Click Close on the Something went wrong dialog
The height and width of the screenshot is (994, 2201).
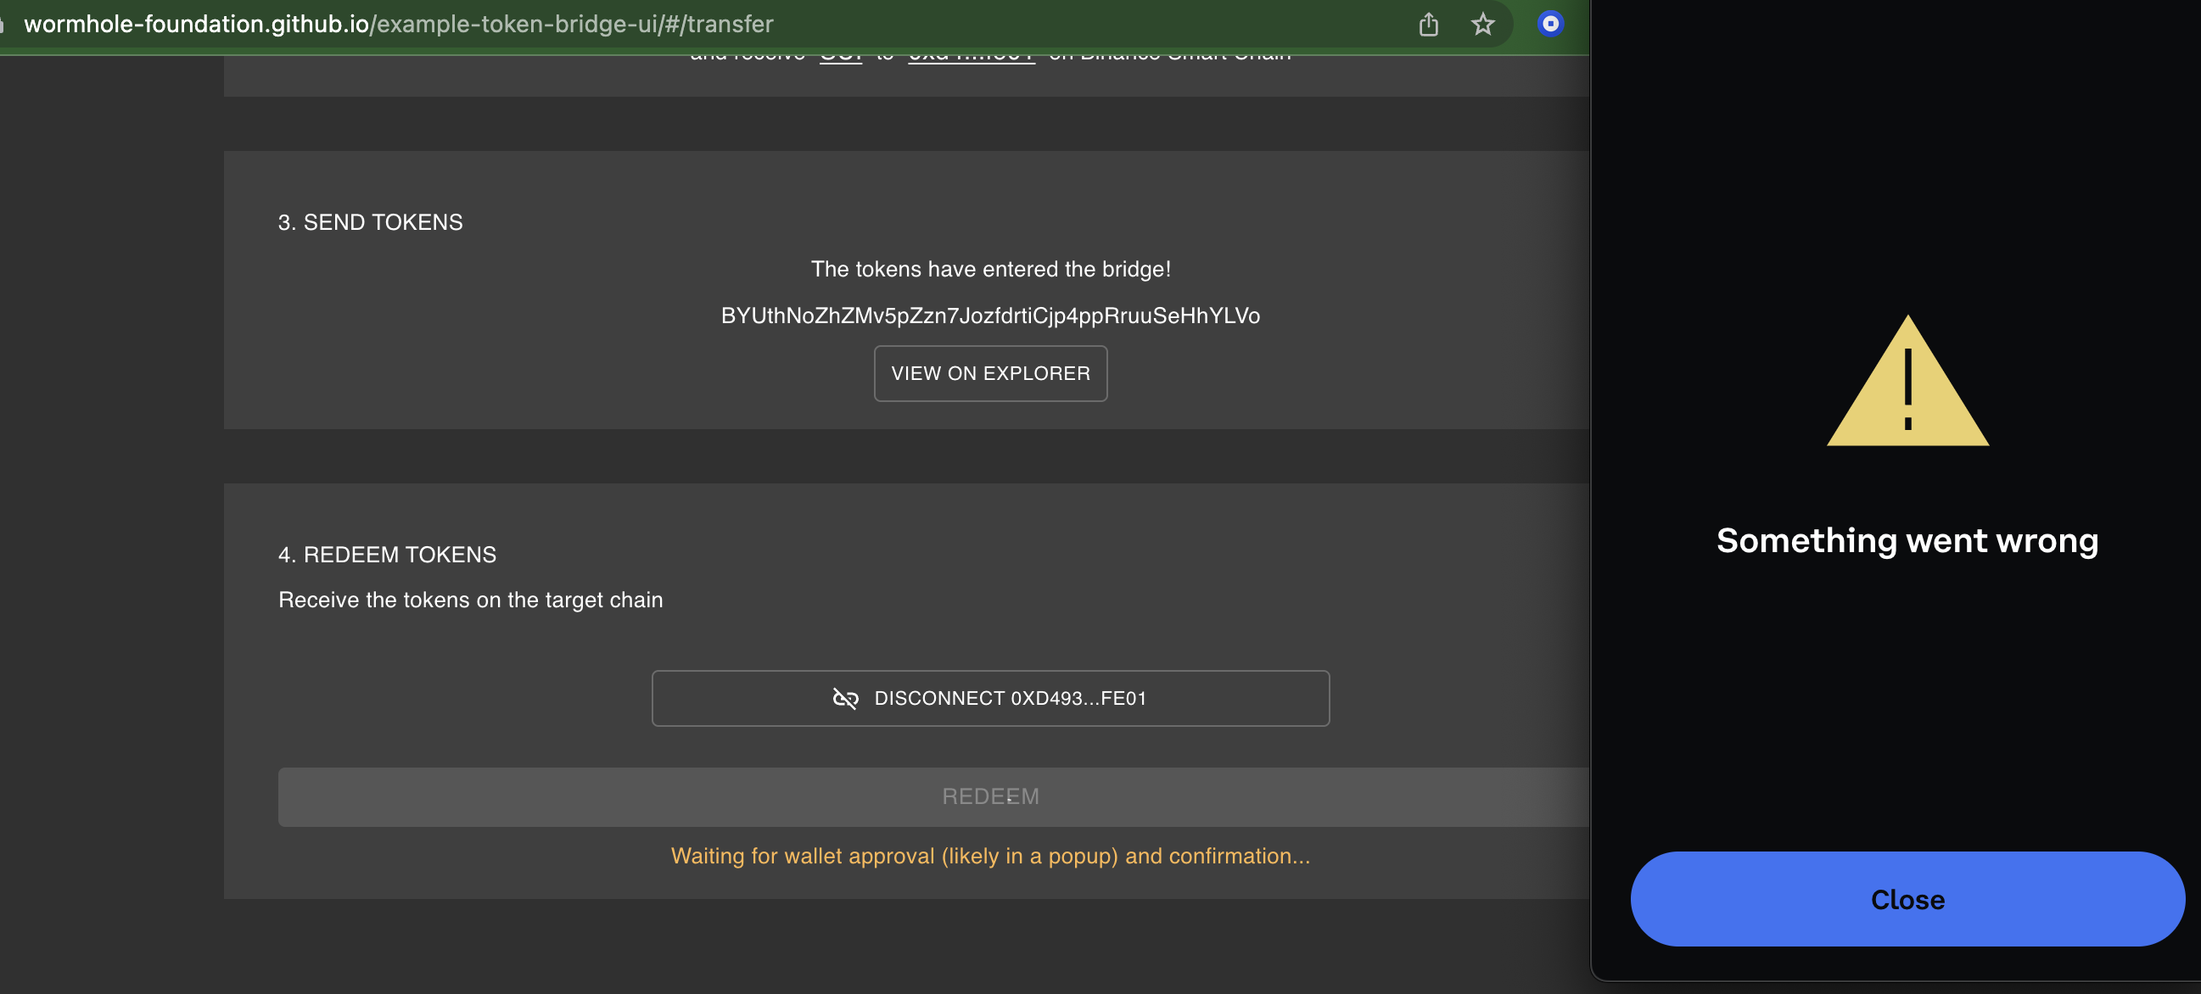pos(1907,898)
